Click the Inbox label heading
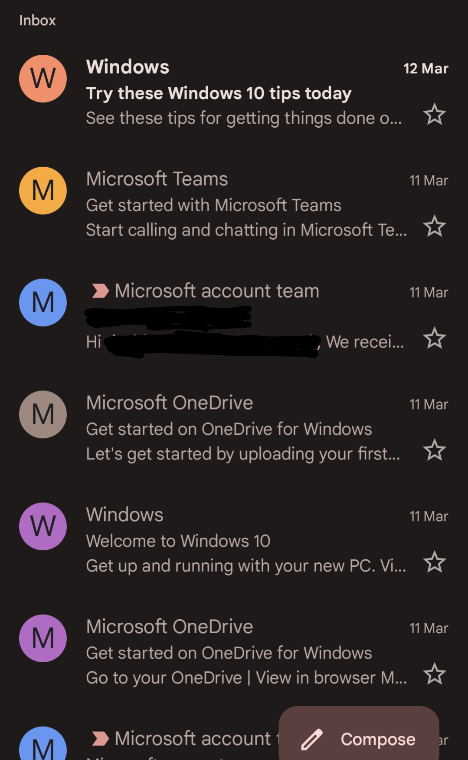Viewport: 468px width, 760px height. (38, 20)
